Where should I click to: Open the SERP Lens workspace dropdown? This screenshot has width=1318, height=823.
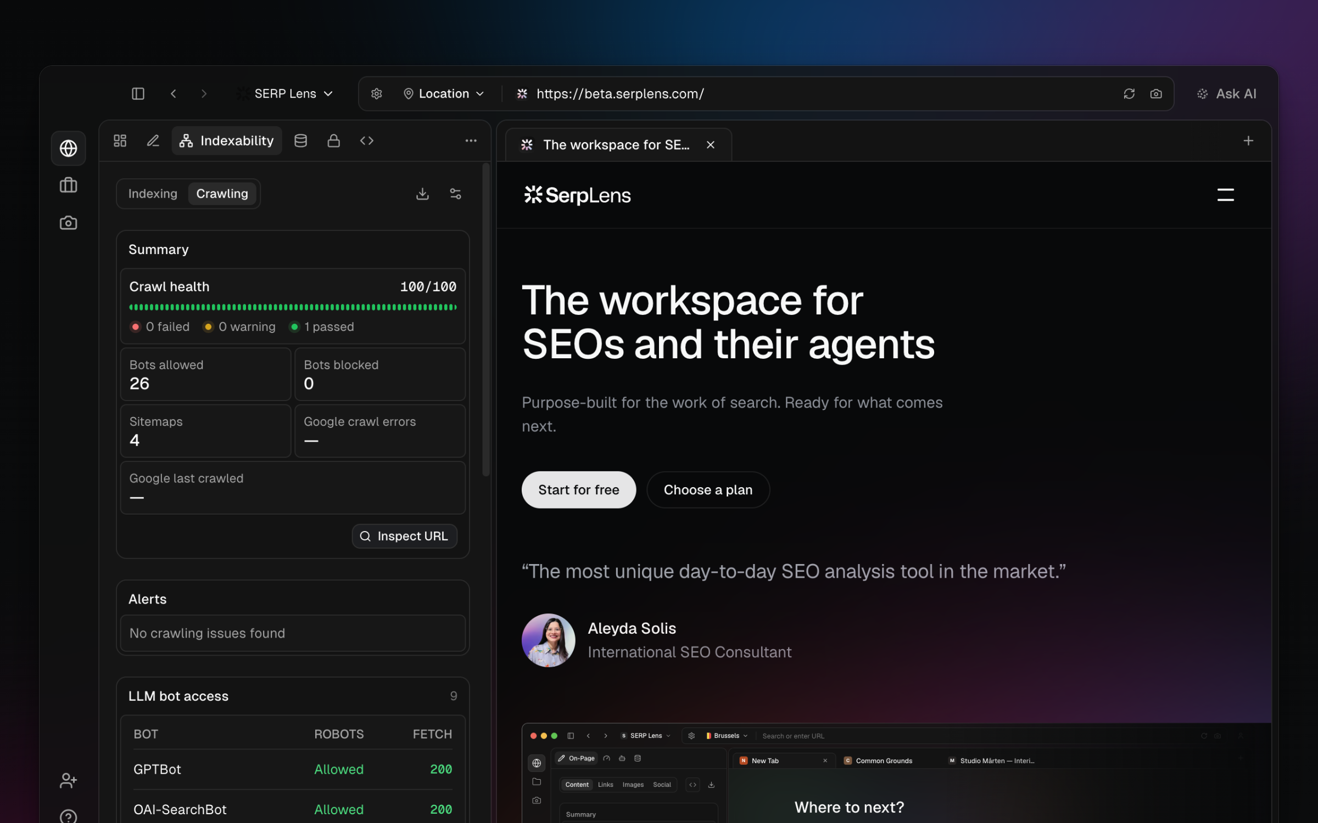[285, 94]
